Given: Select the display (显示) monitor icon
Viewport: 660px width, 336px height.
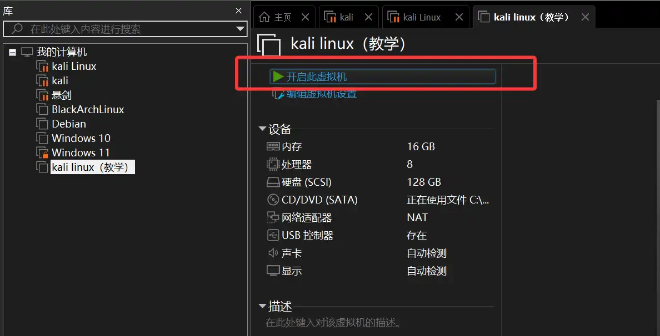Looking at the screenshot, I should click(x=273, y=271).
